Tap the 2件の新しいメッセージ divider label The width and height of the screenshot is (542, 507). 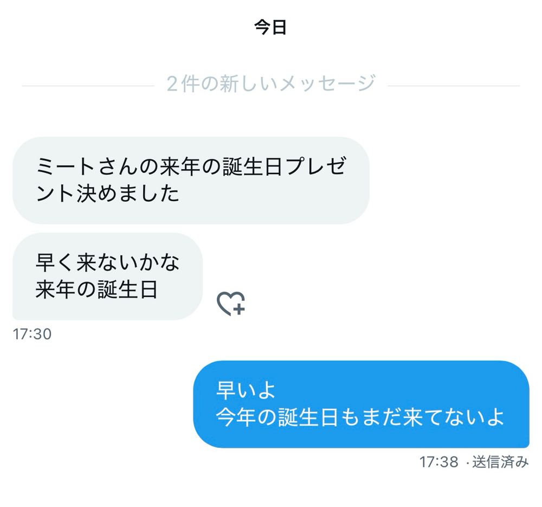click(270, 84)
